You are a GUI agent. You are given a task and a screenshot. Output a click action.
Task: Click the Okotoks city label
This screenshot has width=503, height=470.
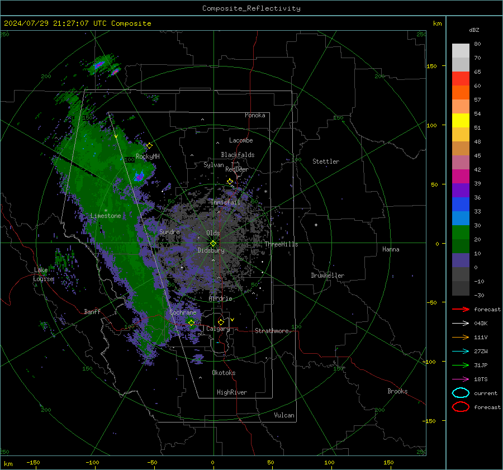pyautogui.click(x=224, y=373)
